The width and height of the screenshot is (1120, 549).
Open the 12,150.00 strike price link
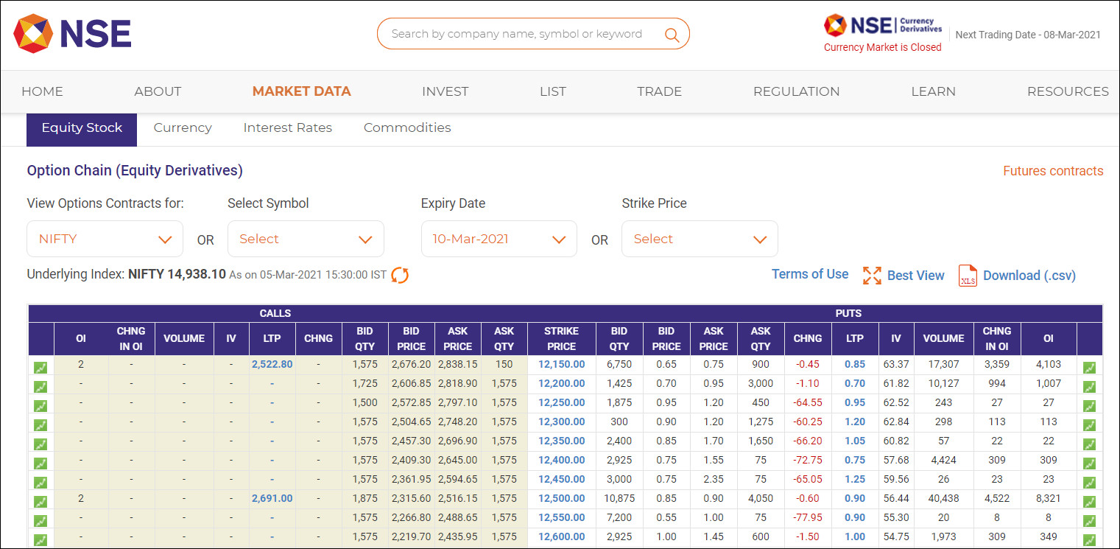[x=562, y=364]
